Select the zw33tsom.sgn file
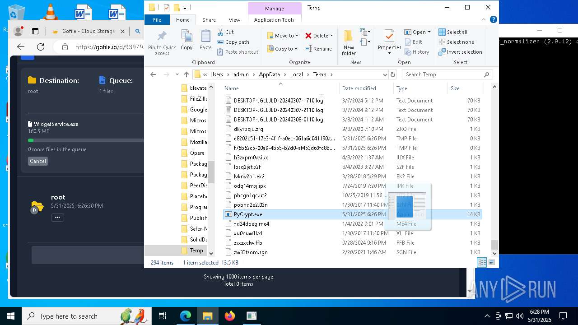This screenshot has width=578, height=325. [x=353, y=252]
